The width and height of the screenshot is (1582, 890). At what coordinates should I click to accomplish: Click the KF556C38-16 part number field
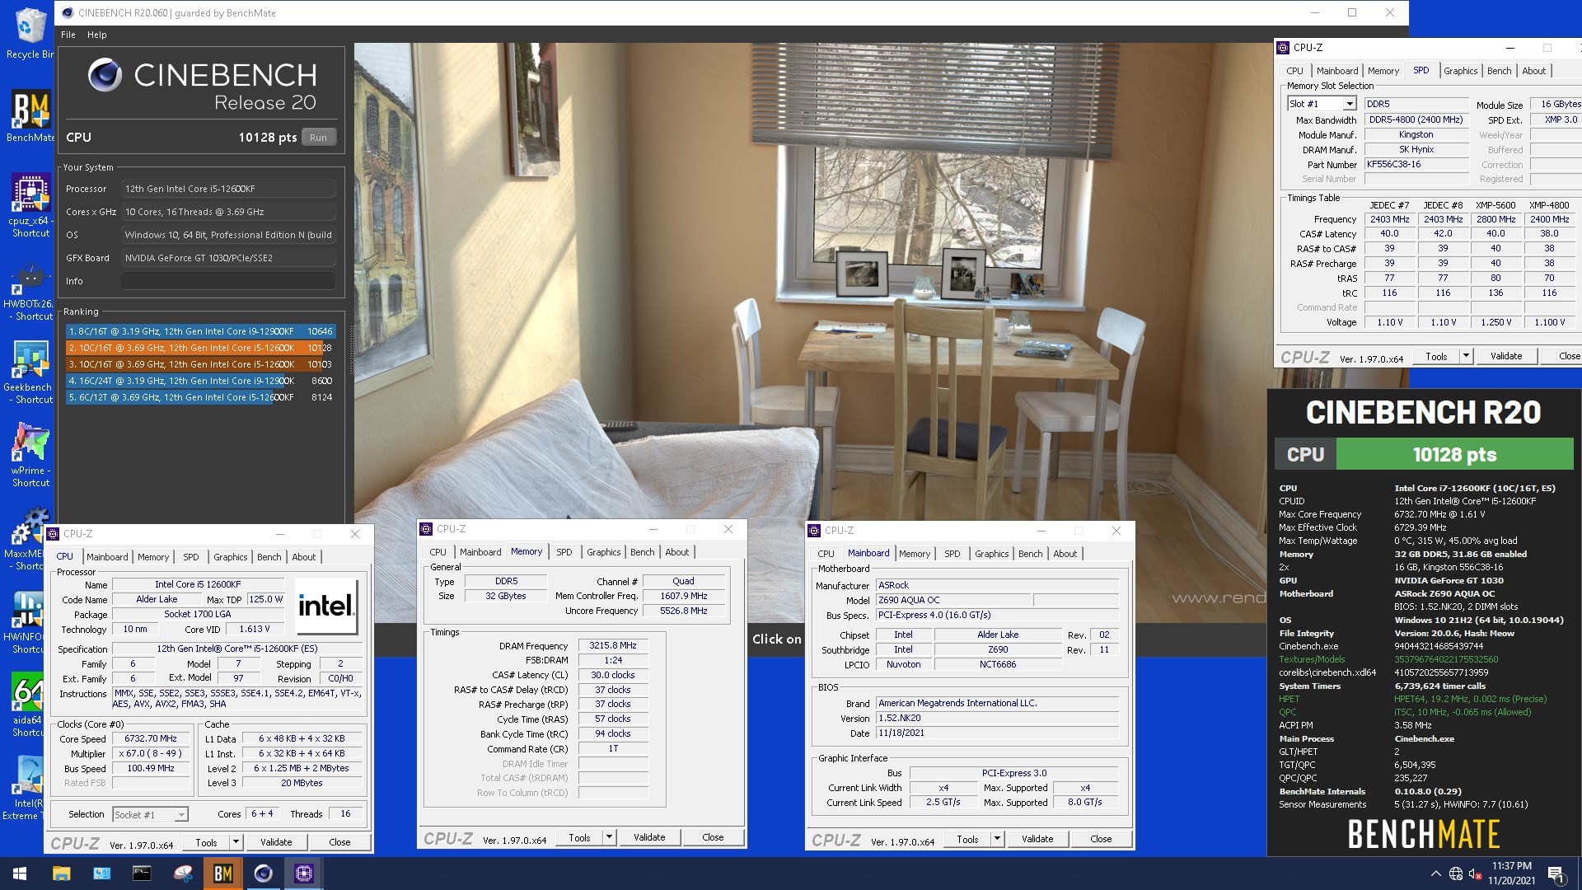1416,164
